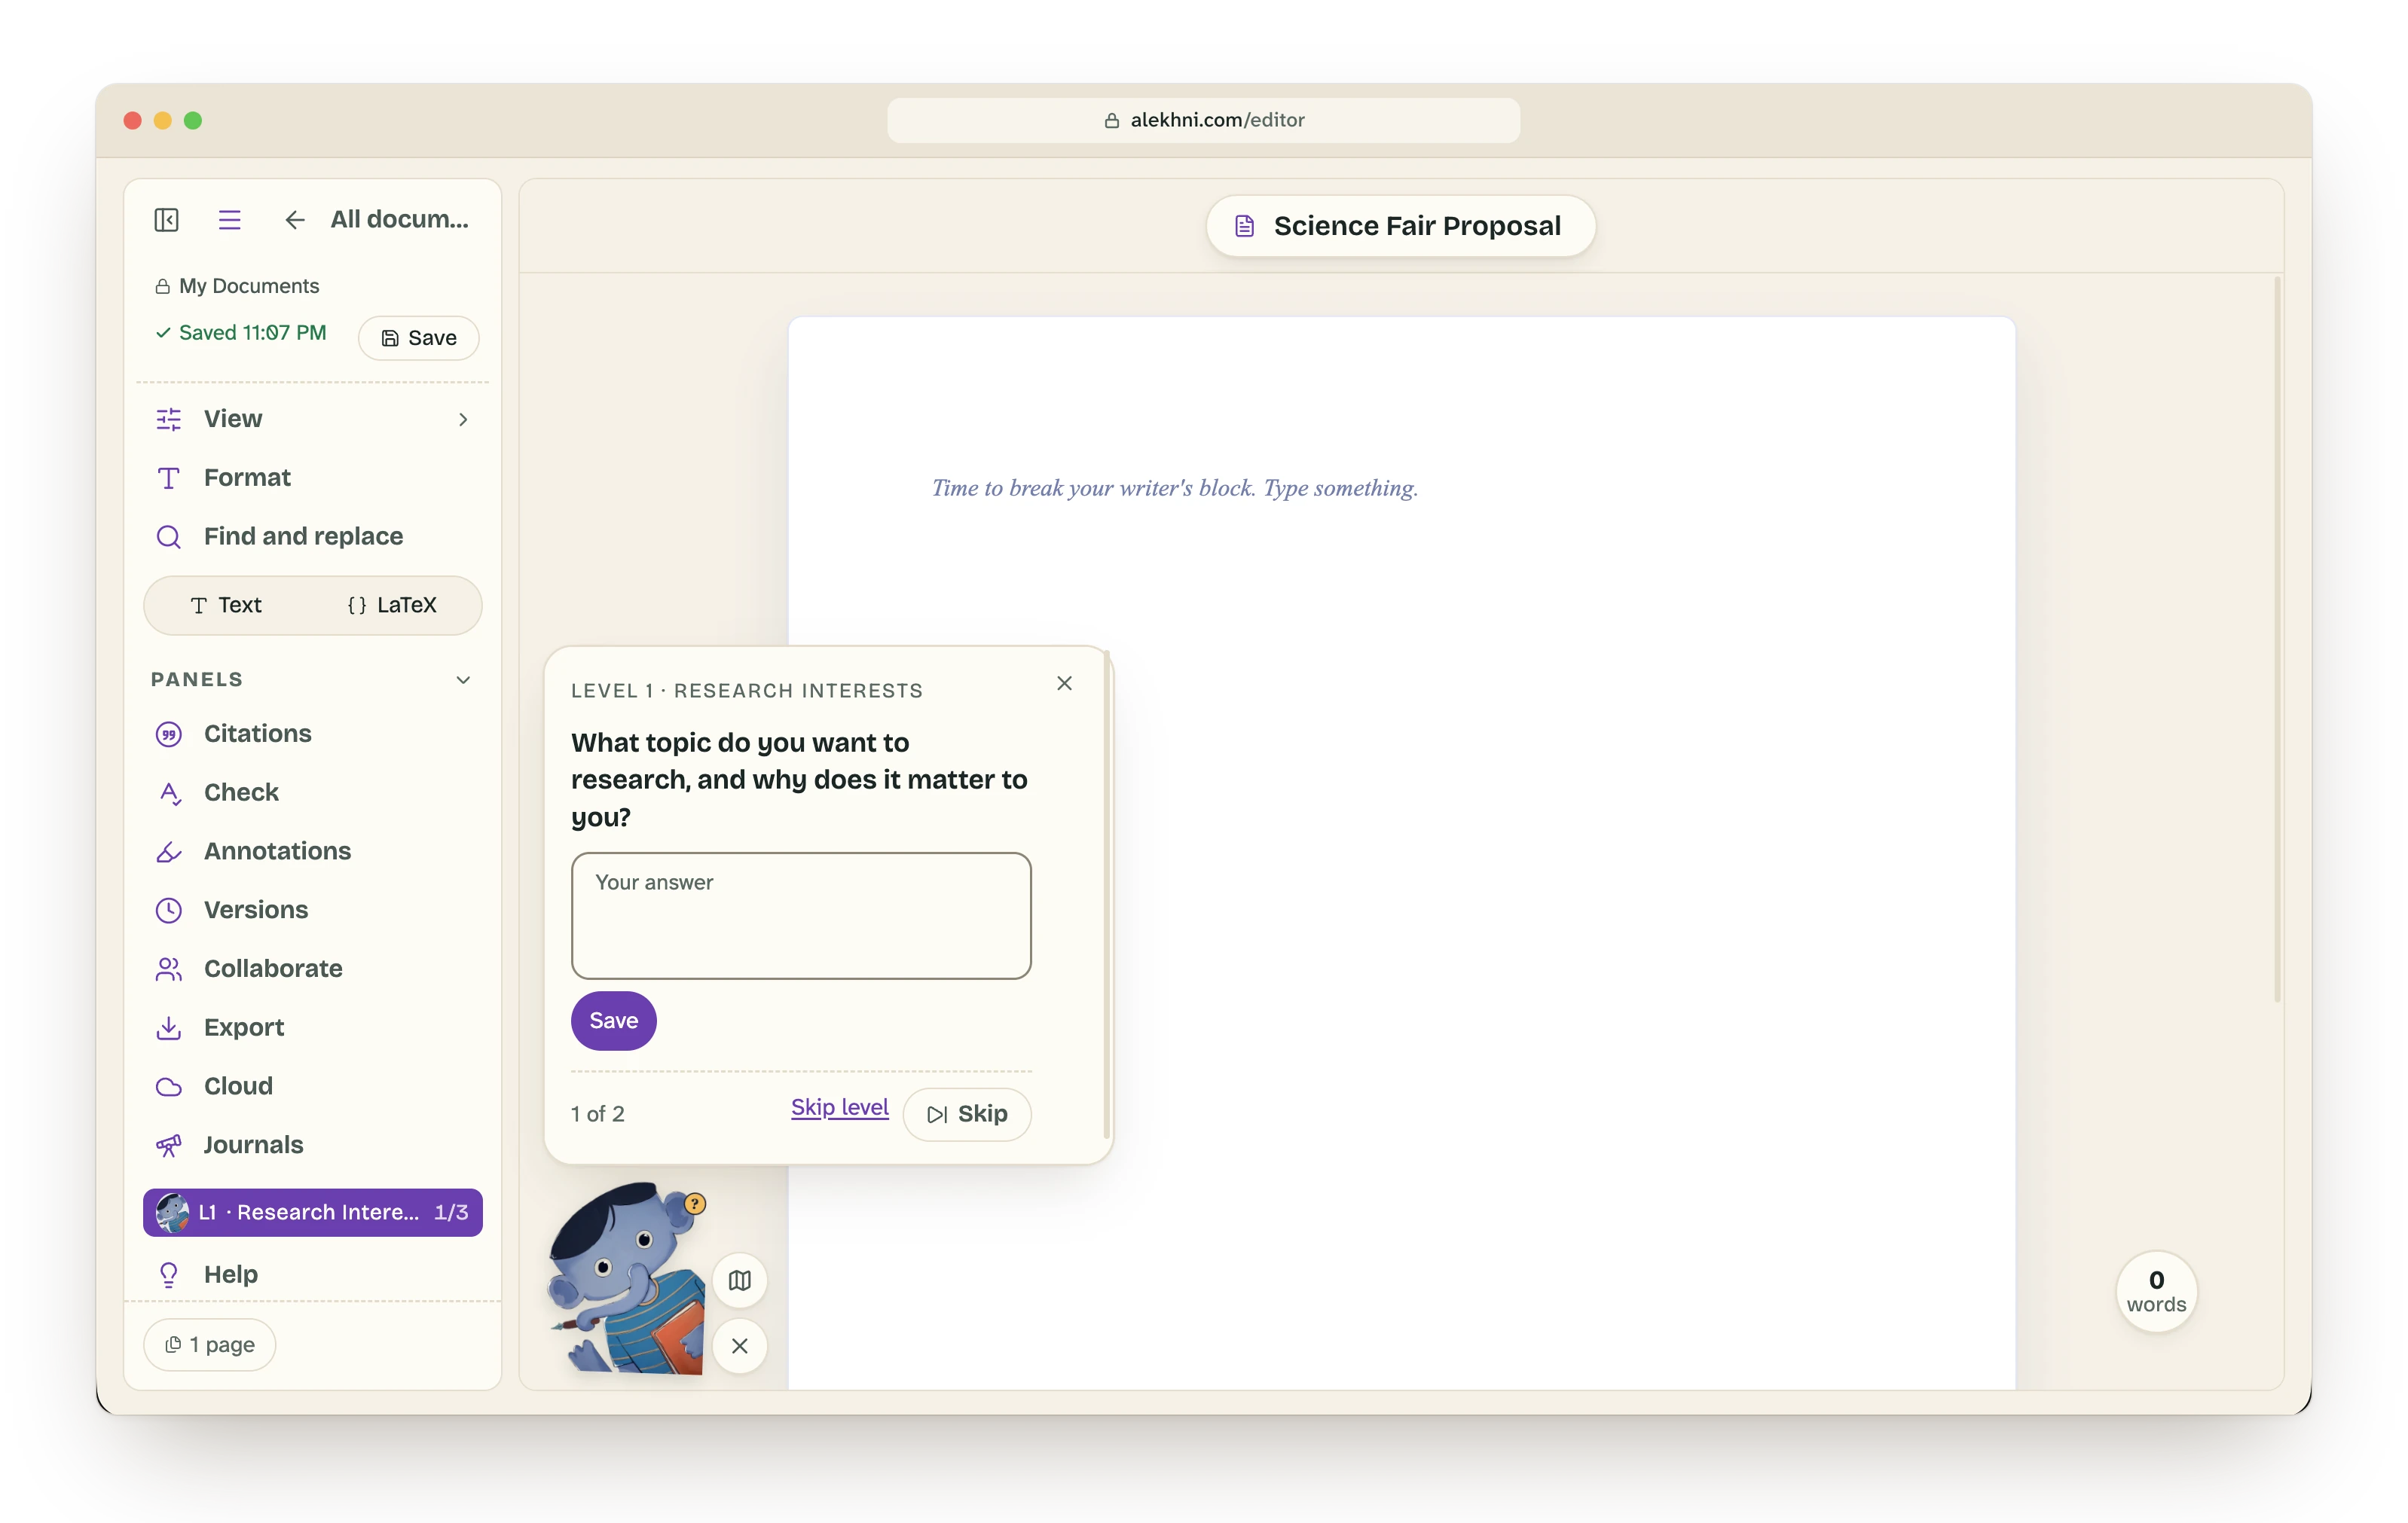Open the Export panel
The width and height of the screenshot is (2408, 1523).
pos(312,1028)
